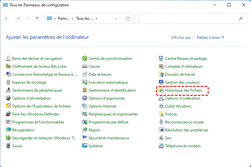Click the Date et heure icon
Image resolution: width=251 pixels, height=167 pixels.
pyautogui.click(x=85, y=74)
